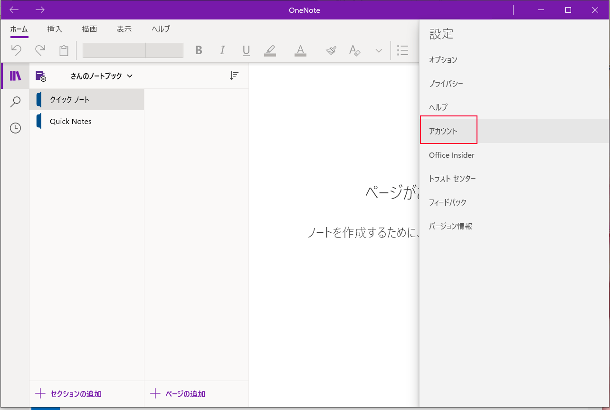The height and width of the screenshot is (410, 610).
Task: Toggle italic formatting
Action: click(x=222, y=50)
